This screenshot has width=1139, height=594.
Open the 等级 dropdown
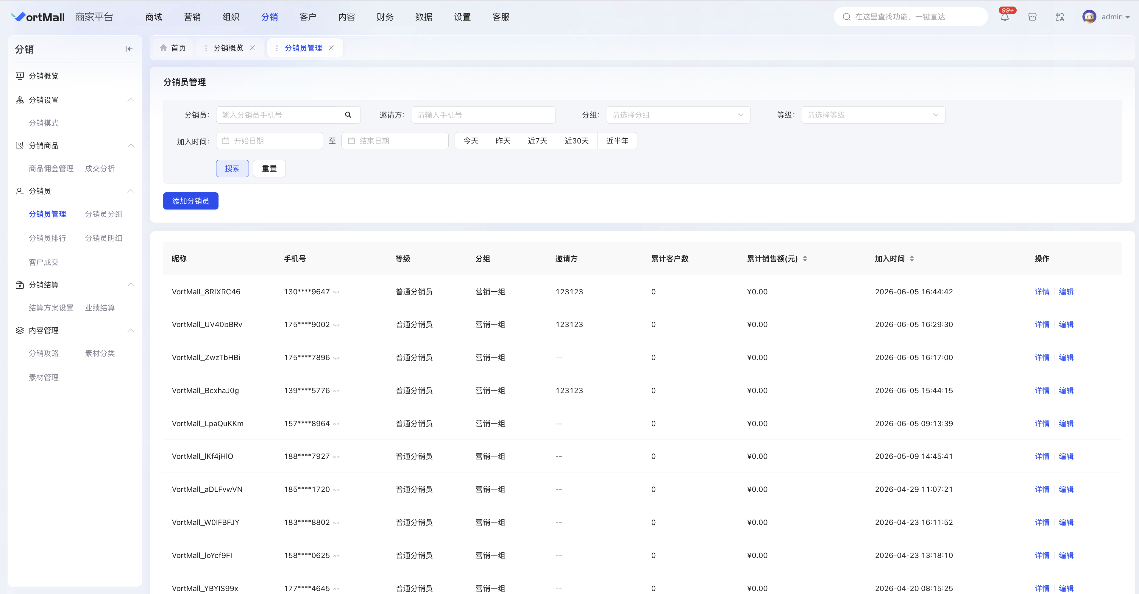[x=873, y=115]
